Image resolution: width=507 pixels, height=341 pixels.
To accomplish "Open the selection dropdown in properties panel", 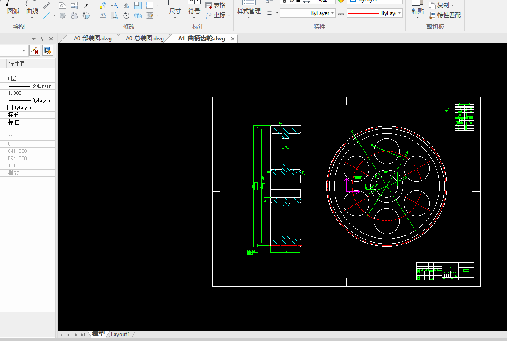I will tap(24, 51).
